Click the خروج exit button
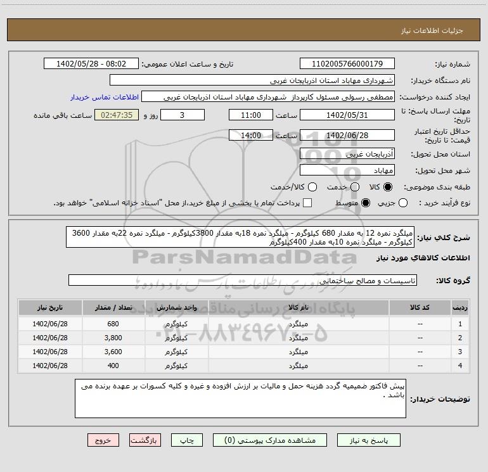Screen dimensions: 488x472 (103, 440)
